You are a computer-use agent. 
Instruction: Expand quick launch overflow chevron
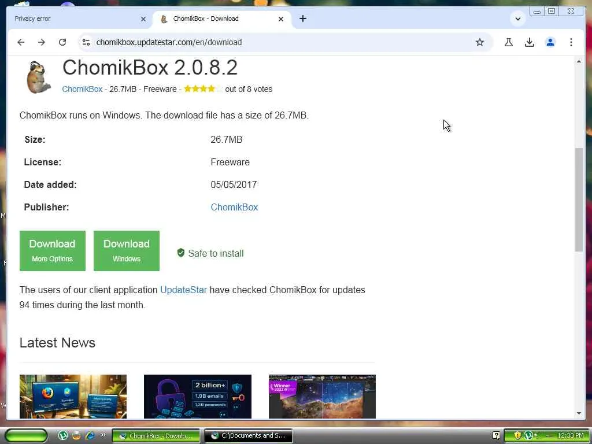pyautogui.click(x=103, y=435)
